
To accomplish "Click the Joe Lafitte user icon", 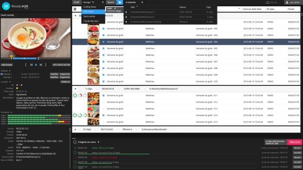I will (x=287, y=2).
